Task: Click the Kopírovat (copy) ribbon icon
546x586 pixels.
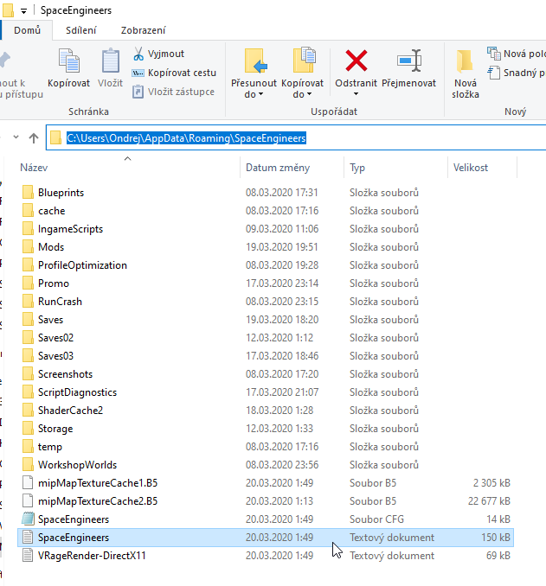Action: coord(68,62)
